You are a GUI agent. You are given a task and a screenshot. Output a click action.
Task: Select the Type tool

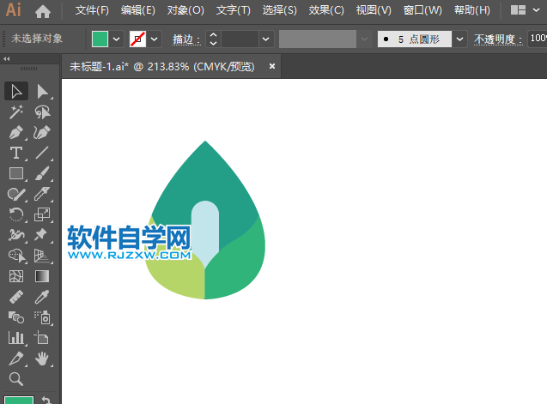(x=16, y=153)
